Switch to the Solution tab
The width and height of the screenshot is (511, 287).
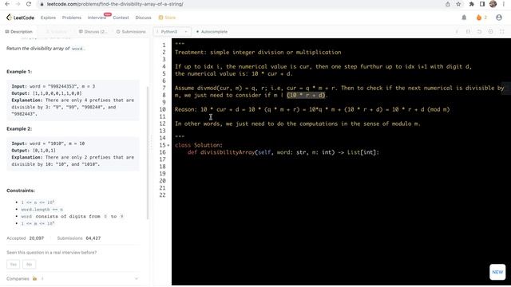(x=56, y=32)
